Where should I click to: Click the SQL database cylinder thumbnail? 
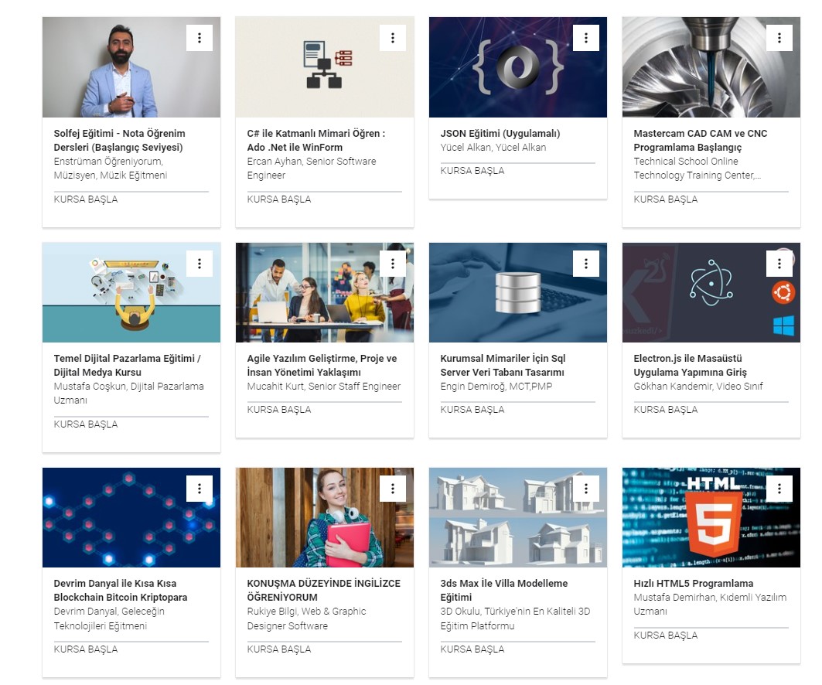click(518, 292)
